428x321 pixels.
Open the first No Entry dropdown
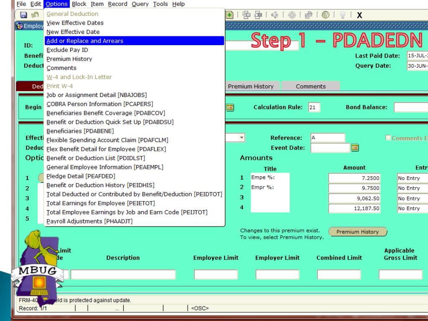click(412, 178)
